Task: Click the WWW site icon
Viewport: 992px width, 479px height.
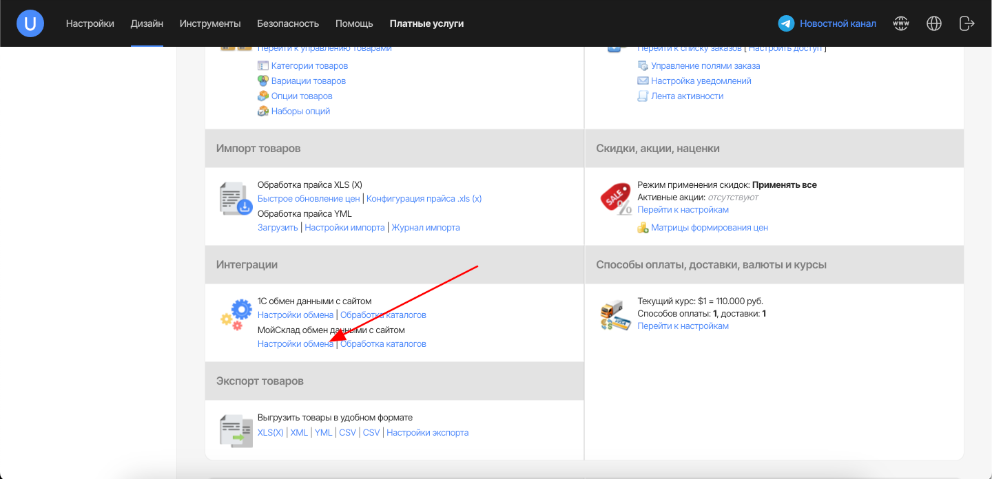Action: (x=900, y=23)
